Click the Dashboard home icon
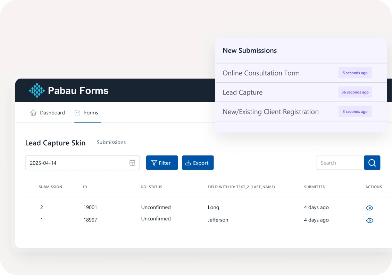 coord(33,113)
